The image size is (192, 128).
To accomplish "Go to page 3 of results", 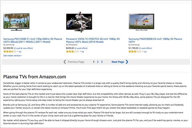I will coord(102,62).
